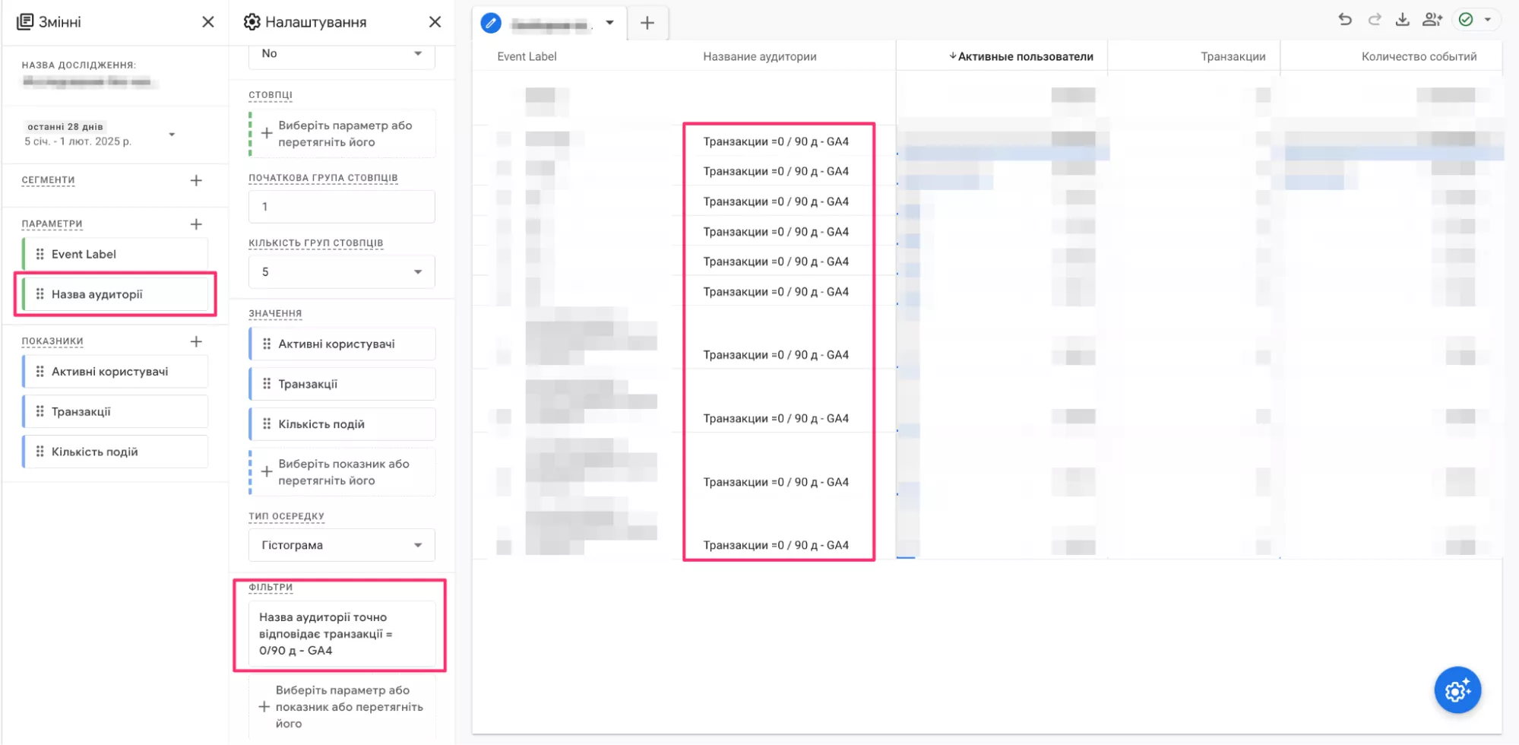This screenshot has width=1519, height=745.
Task: Click the initial column group input field
Action: click(342, 207)
